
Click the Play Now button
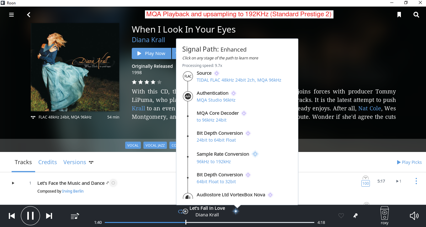[x=152, y=53]
